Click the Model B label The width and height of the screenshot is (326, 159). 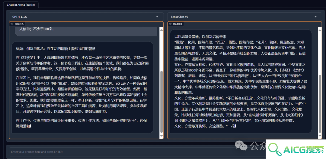coord(177,24)
